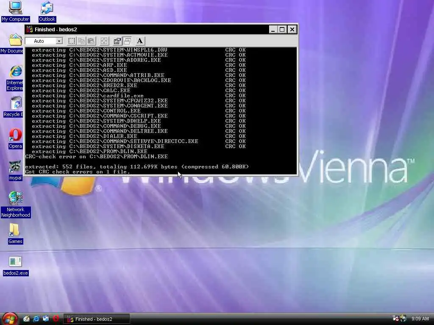The height and width of the screenshot is (325, 434).
Task: Minimize the Finished - bedos2 window
Action: (273, 29)
